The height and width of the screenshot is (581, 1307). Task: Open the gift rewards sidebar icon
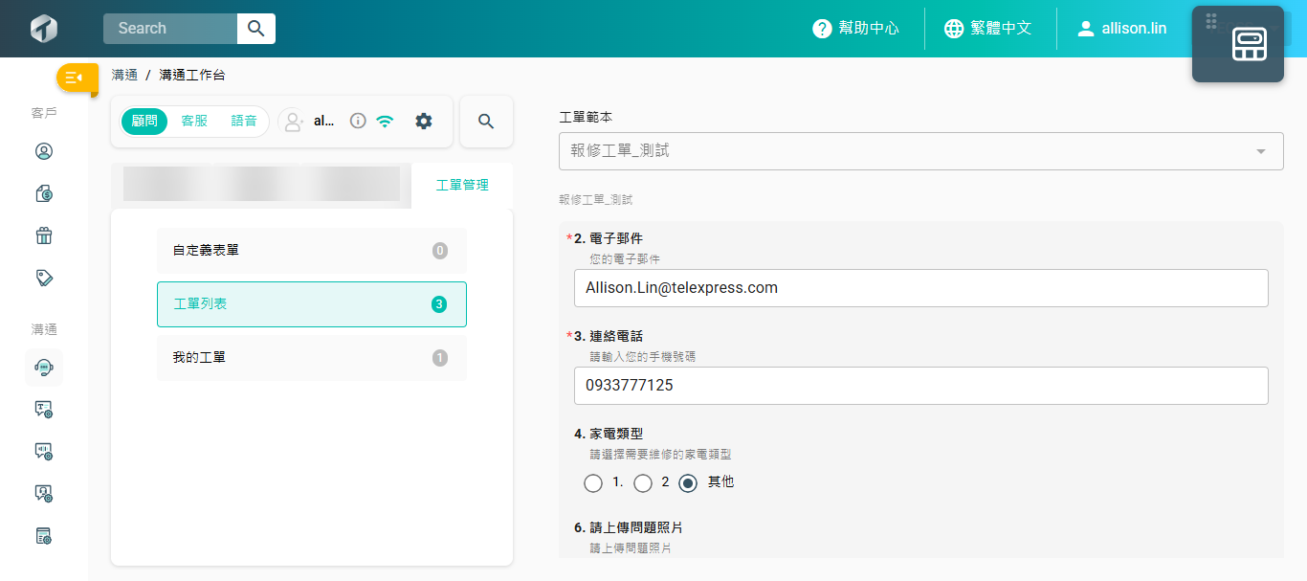44,235
